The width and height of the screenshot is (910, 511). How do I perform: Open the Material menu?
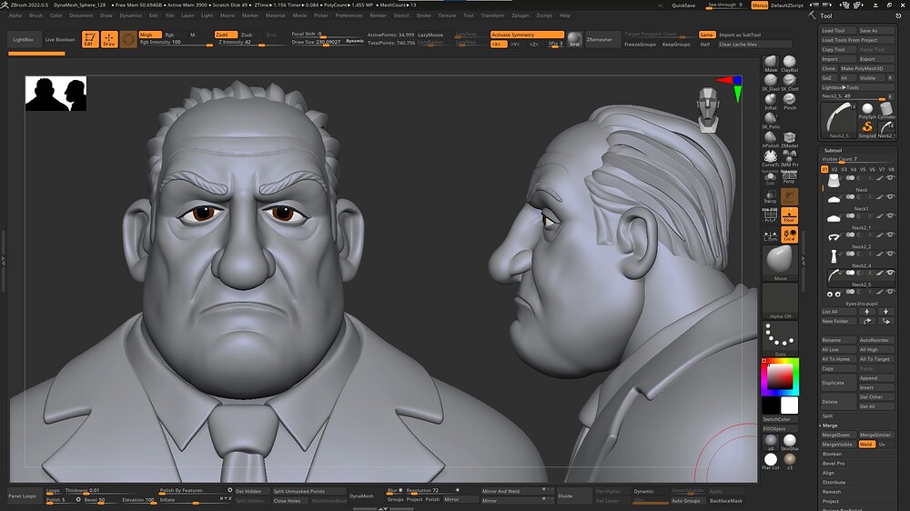point(275,15)
